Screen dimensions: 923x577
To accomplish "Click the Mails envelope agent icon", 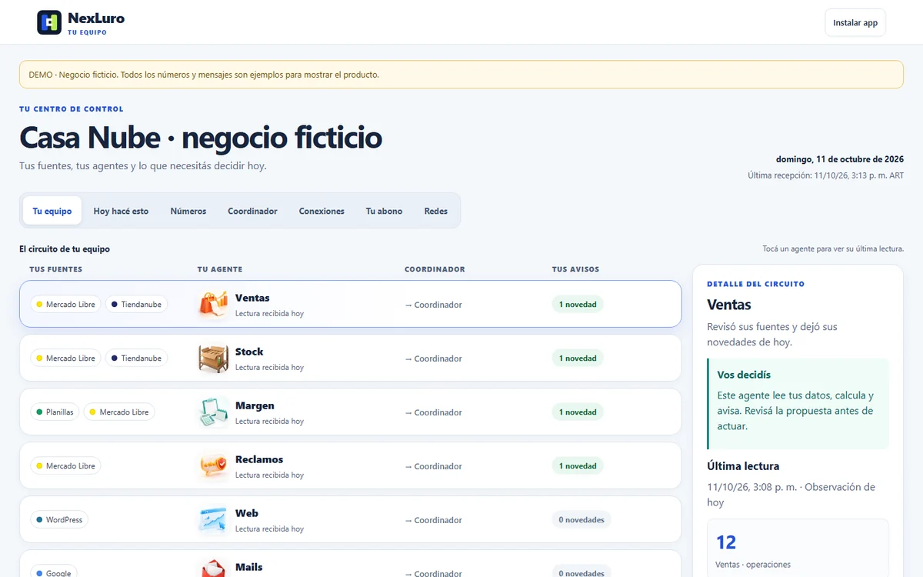I will point(213,568).
